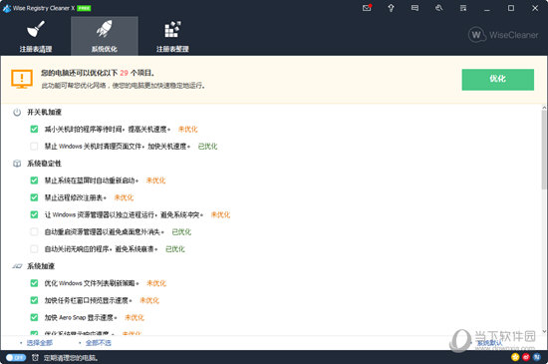Screen dimensions: 548x364
Task: Click the 开关机加速 section heading
Action: (45, 113)
